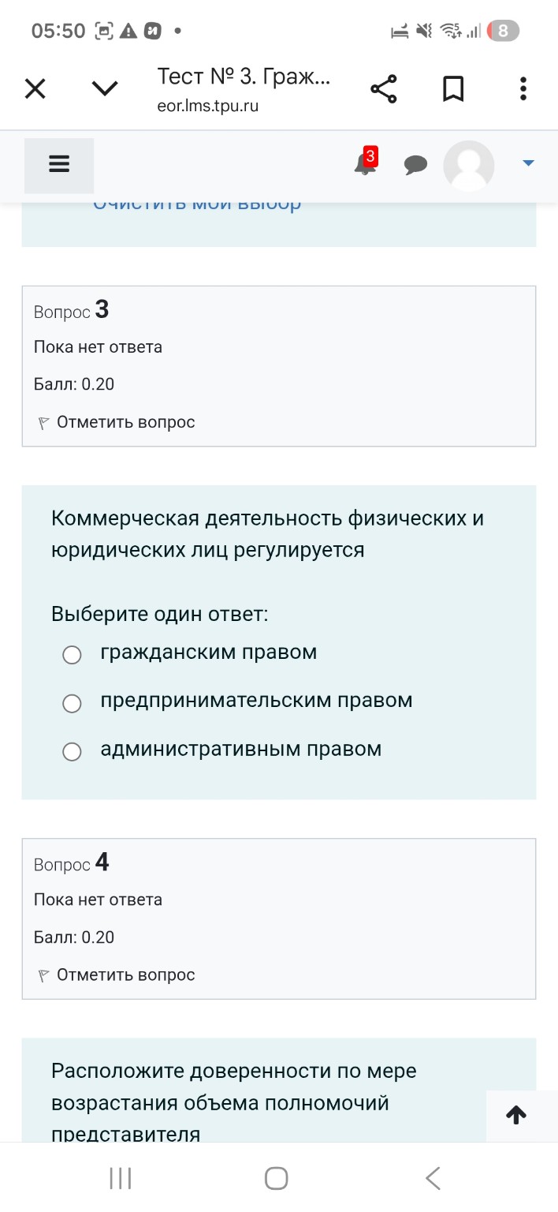The image size is (558, 1212).
Task: Open the Android recent apps view
Action: (x=118, y=1177)
